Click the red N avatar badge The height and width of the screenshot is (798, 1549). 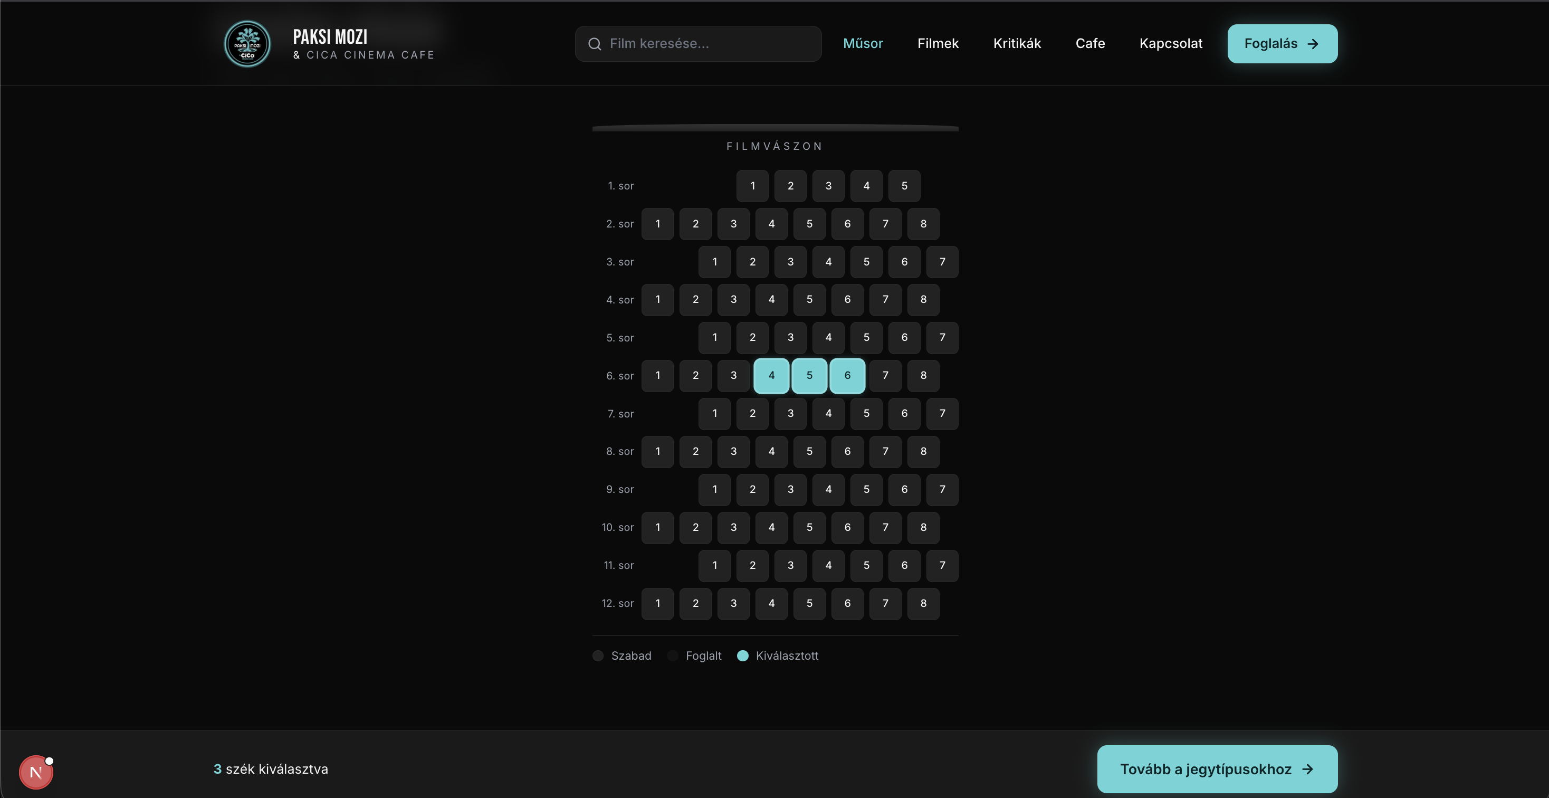point(36,772)
